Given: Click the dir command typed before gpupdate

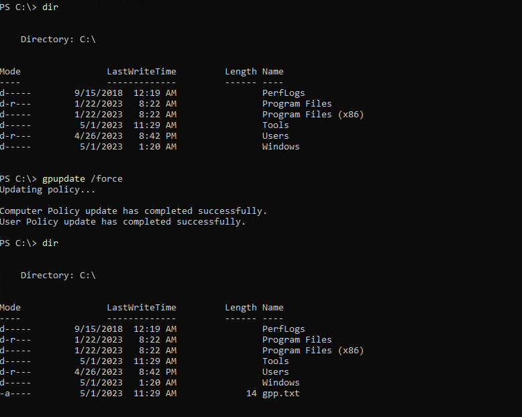Looking at the screenshot, I should 50,7.
